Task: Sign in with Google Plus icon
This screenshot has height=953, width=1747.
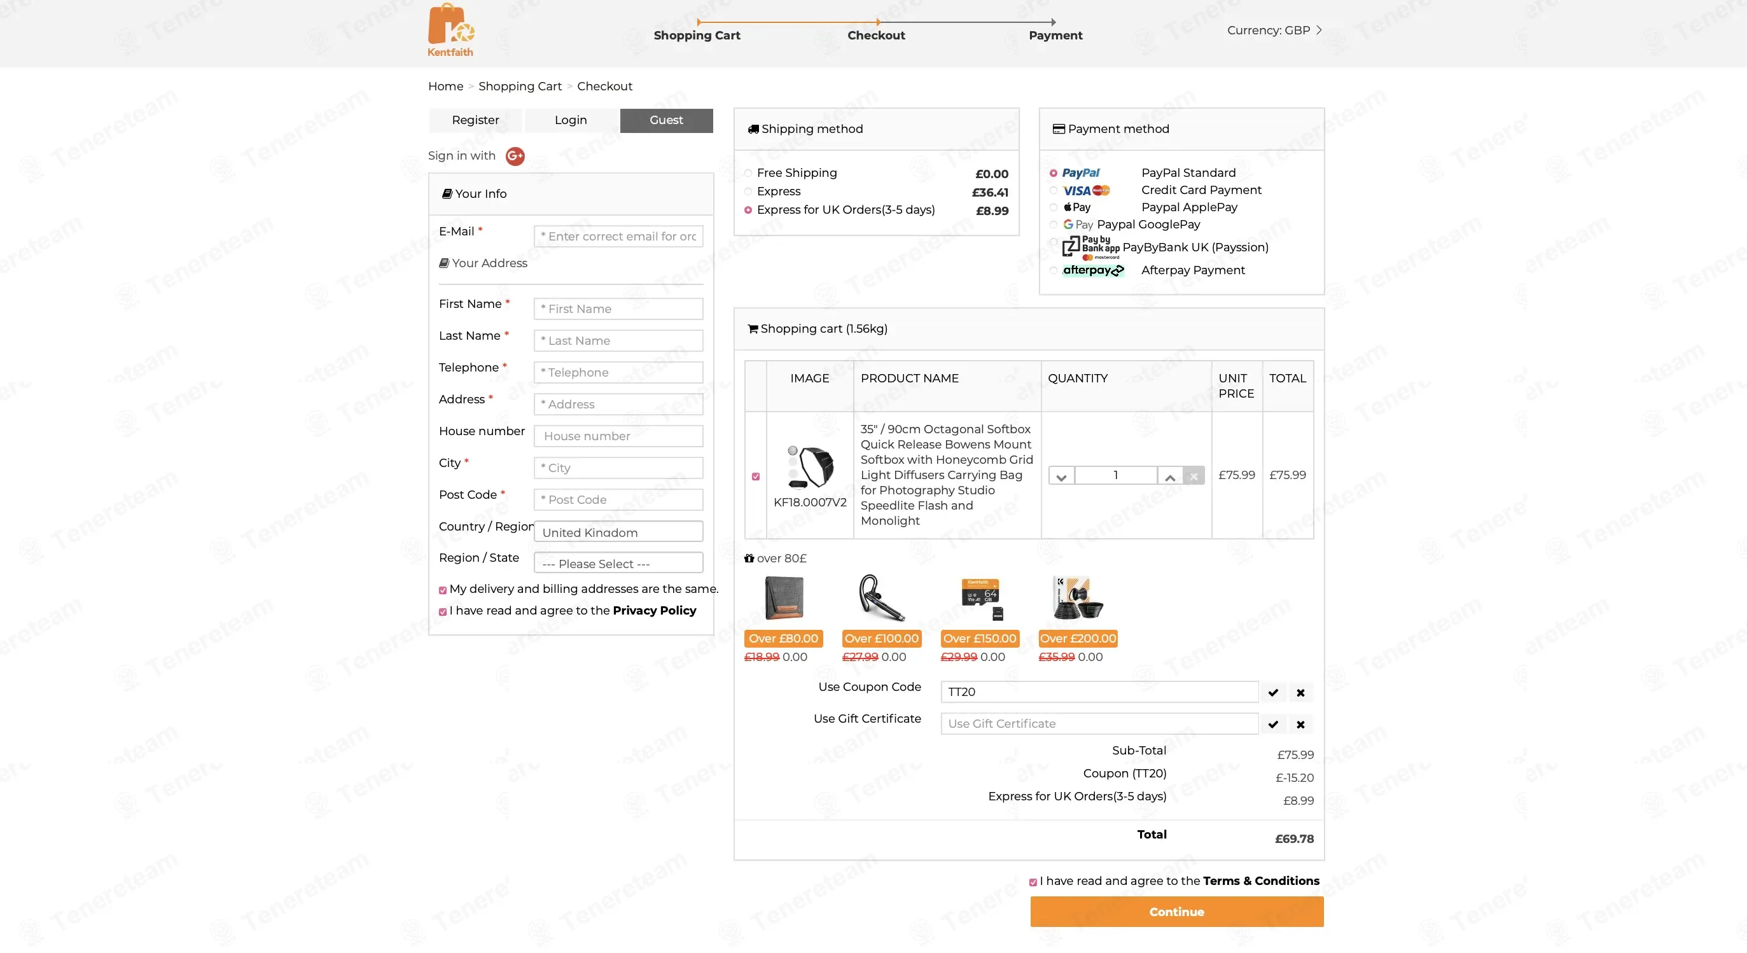Action: click(x=515, y=156)
